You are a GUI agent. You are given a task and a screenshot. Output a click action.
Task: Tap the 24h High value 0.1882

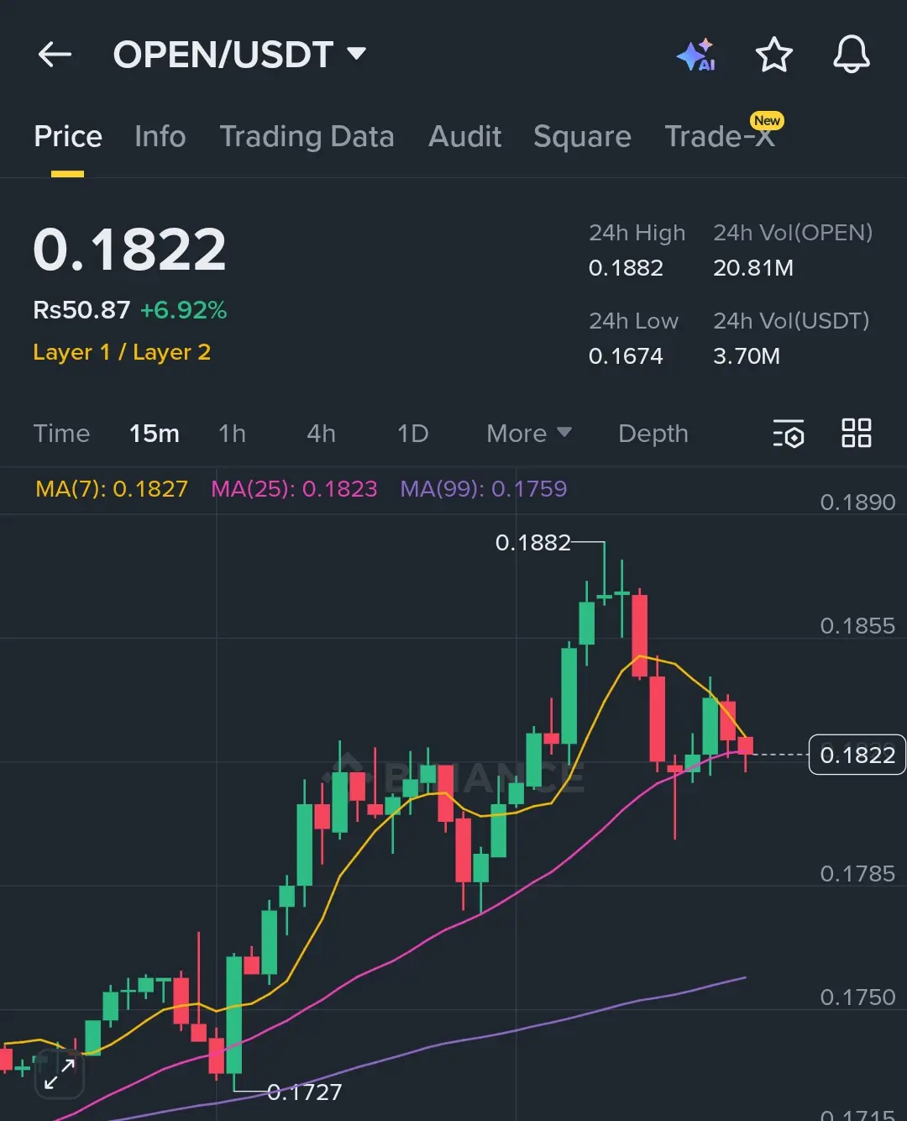(626, 268)
